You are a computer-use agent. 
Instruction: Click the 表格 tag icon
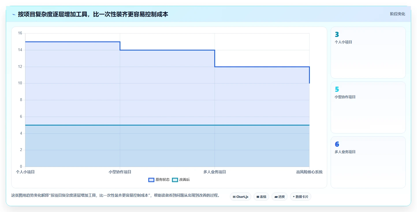[258, 197]
